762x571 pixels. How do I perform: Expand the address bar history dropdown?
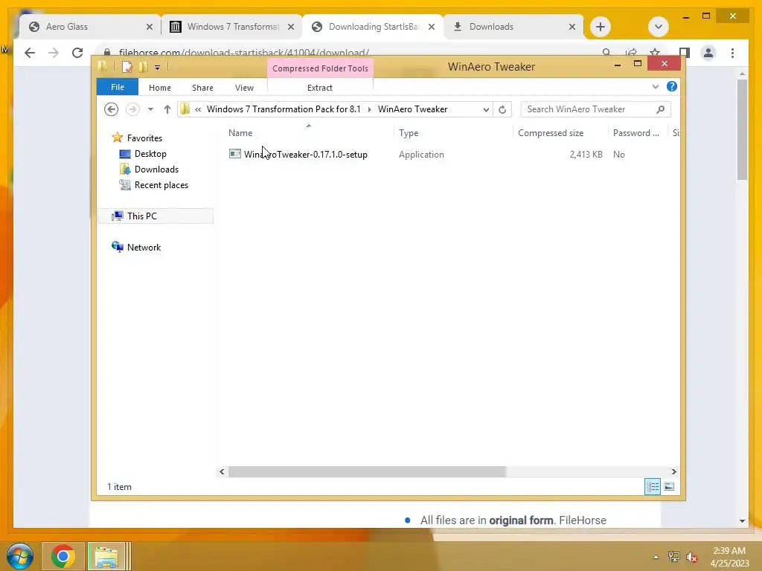tap(486, 110)
